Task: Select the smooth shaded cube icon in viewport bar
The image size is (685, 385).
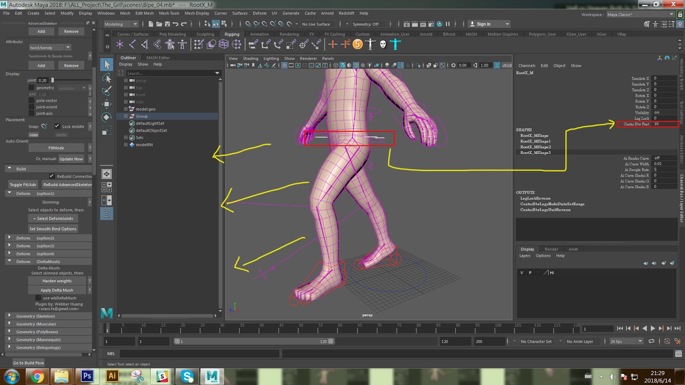Action: 343,65
